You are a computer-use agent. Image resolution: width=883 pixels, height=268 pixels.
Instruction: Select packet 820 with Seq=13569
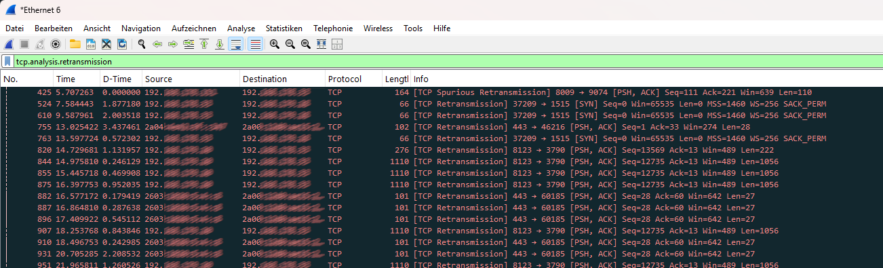pyautogui.click(x=441, y=149)
